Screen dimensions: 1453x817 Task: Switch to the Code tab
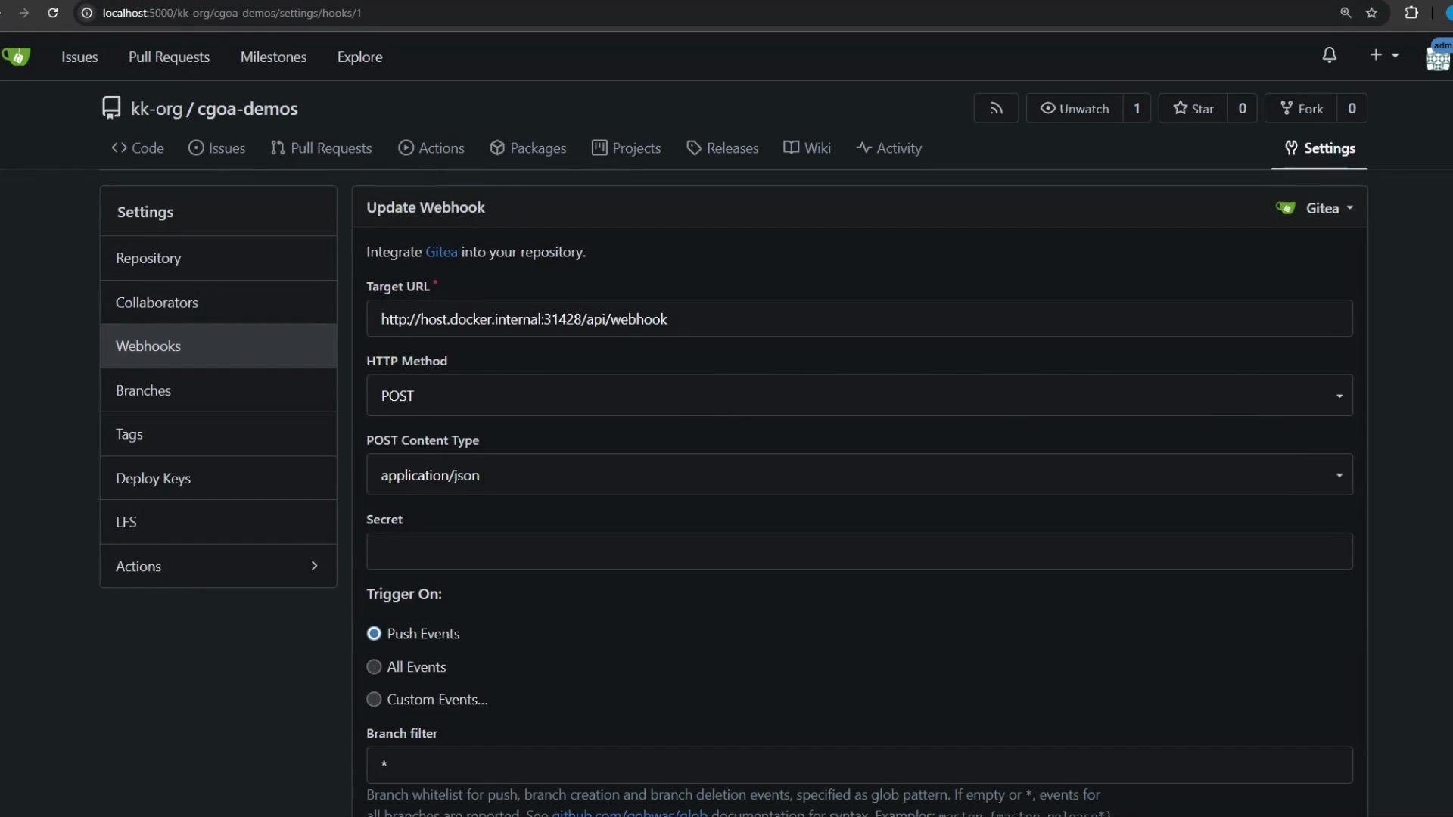pyautogui.click(x=138, y=148)
